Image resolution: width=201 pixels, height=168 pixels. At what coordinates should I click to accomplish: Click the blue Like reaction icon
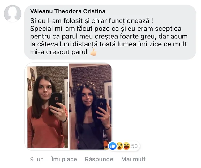(x=113, y=146)
